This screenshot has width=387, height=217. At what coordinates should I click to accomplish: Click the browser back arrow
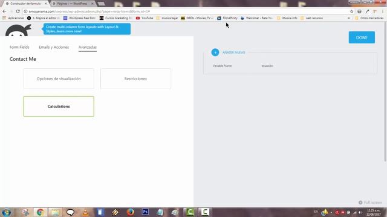[x=4, y=11]
